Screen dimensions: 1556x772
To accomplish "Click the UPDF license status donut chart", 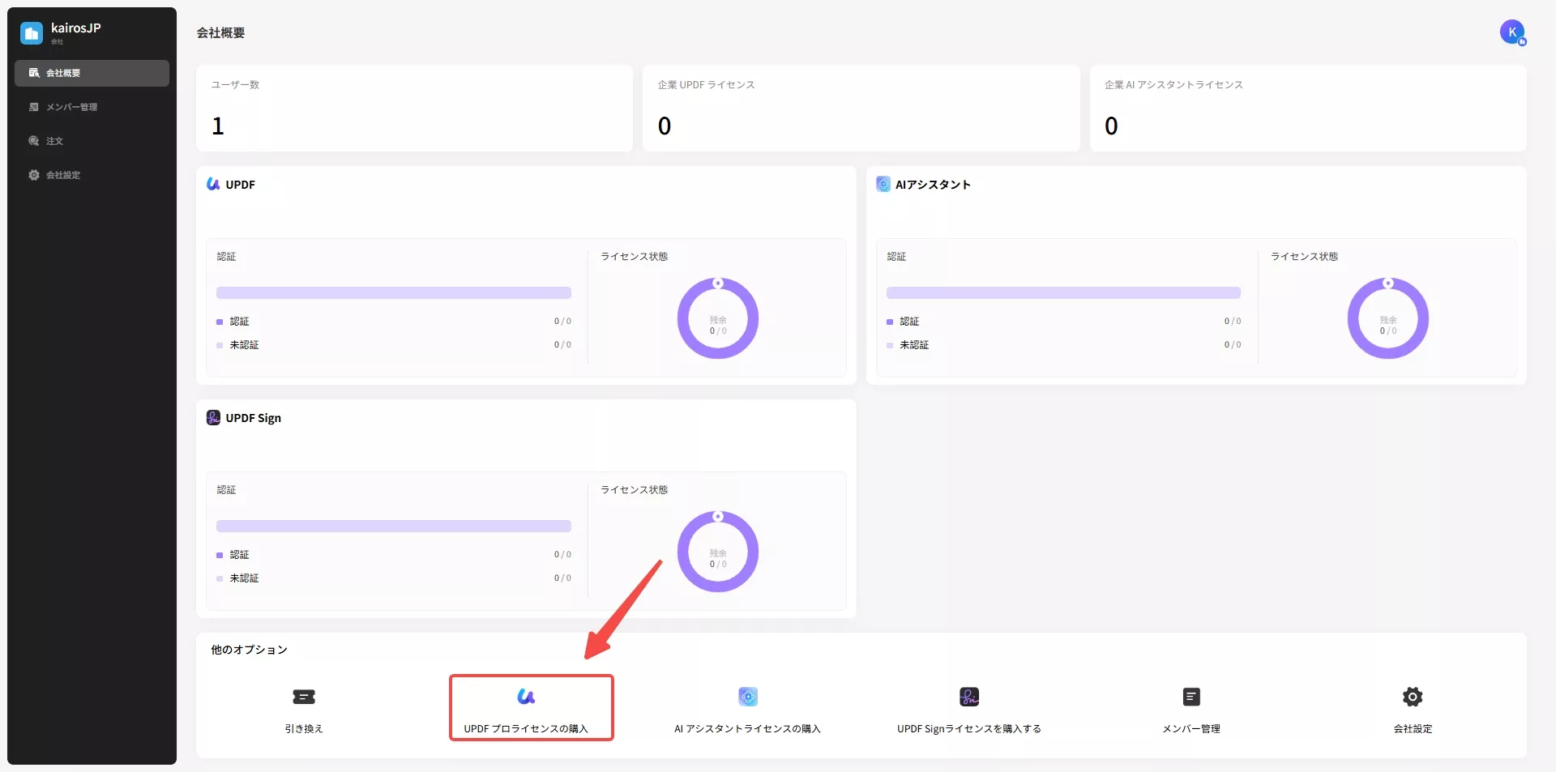I will (718, 318).
